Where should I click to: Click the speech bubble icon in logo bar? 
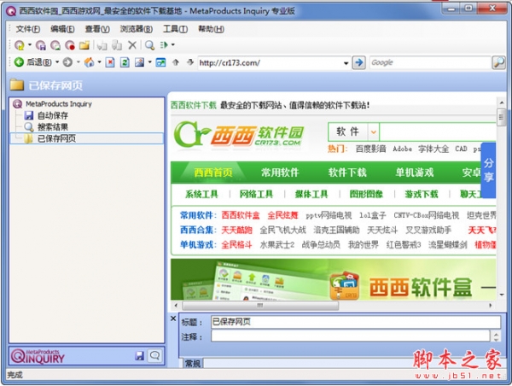click(x=154, y=355)
